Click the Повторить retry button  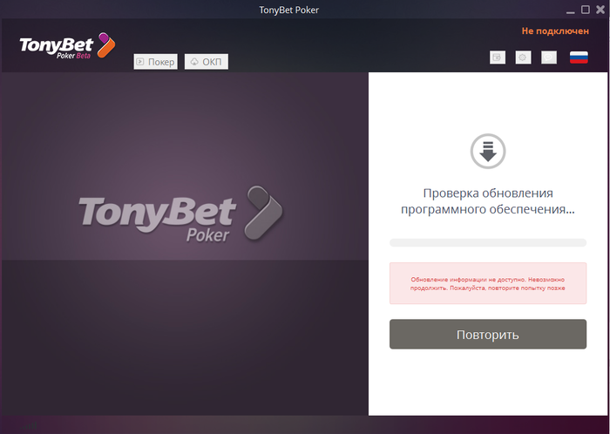[488, 334]
